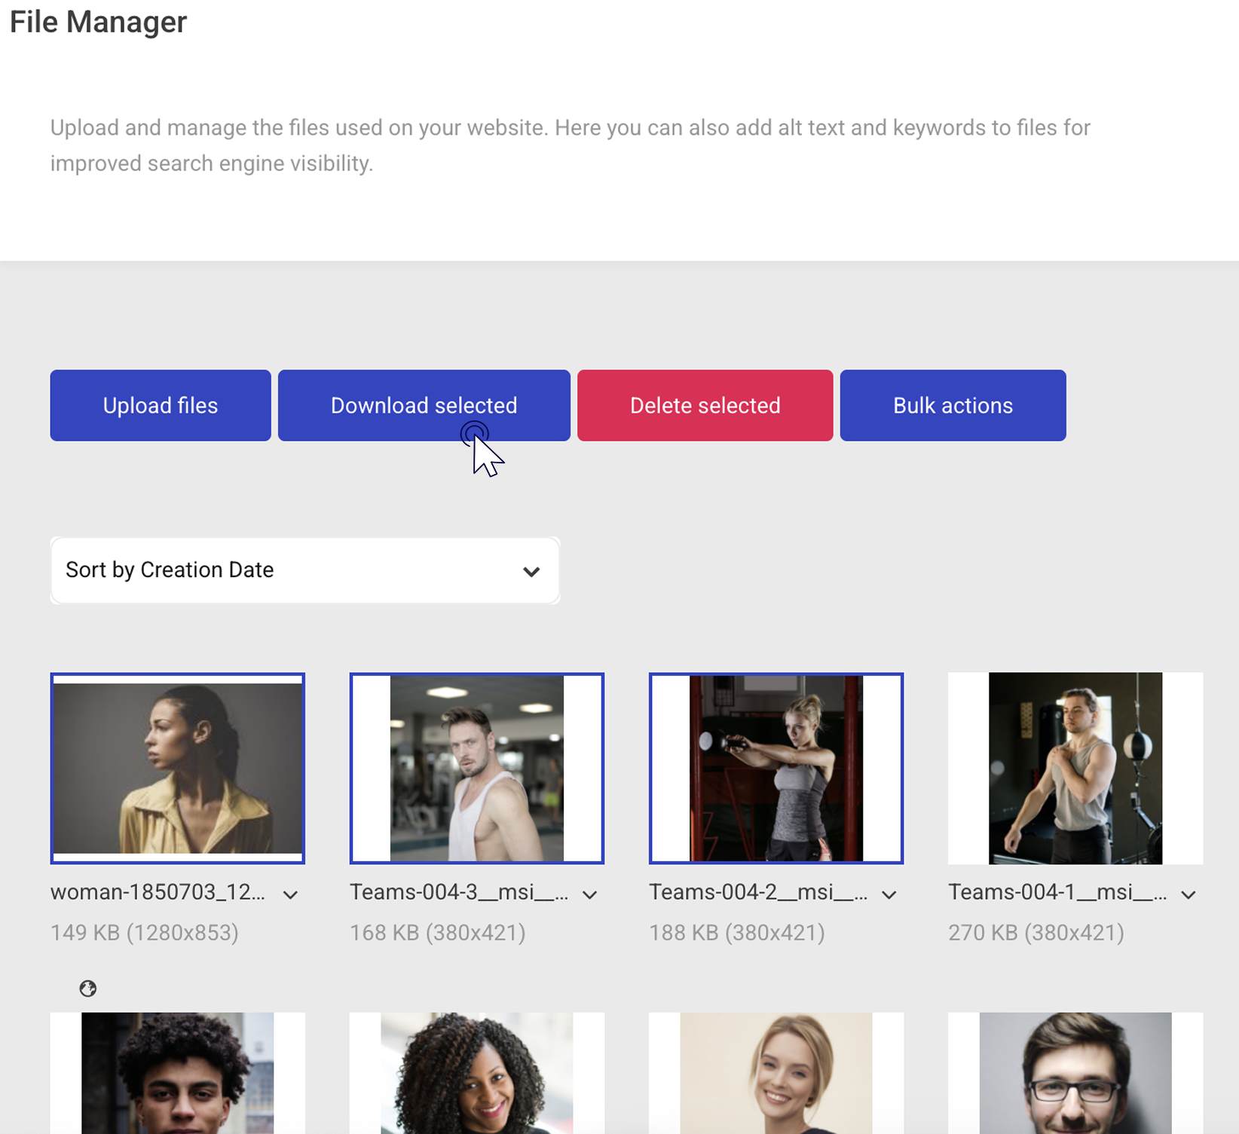Open the chevron menu for Teams-004-2 file

889,894
